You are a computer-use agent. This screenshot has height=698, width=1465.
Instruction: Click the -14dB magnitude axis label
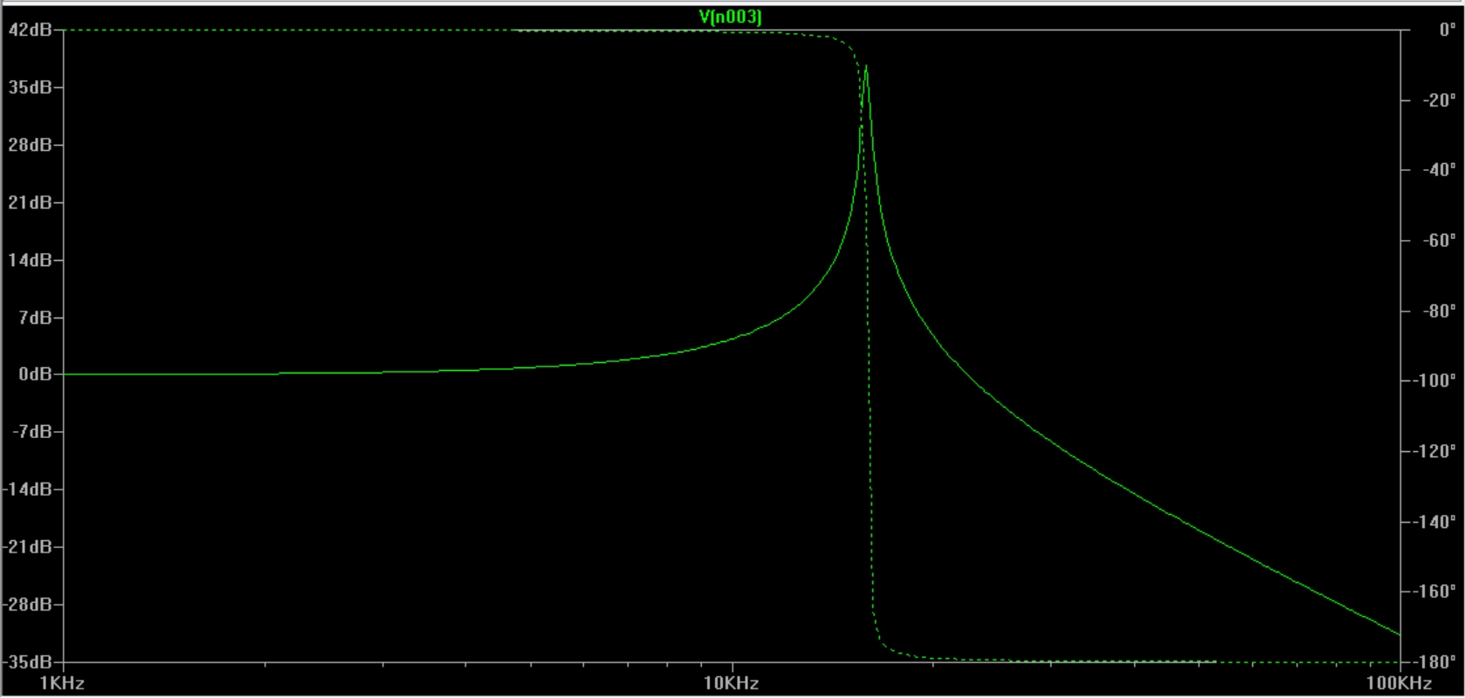click(x=27, y=489)
